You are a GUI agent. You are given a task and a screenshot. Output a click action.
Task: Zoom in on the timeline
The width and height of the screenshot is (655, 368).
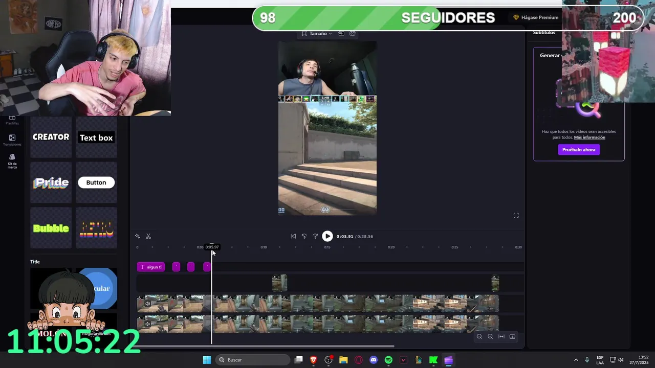click(x=490, y=336)
